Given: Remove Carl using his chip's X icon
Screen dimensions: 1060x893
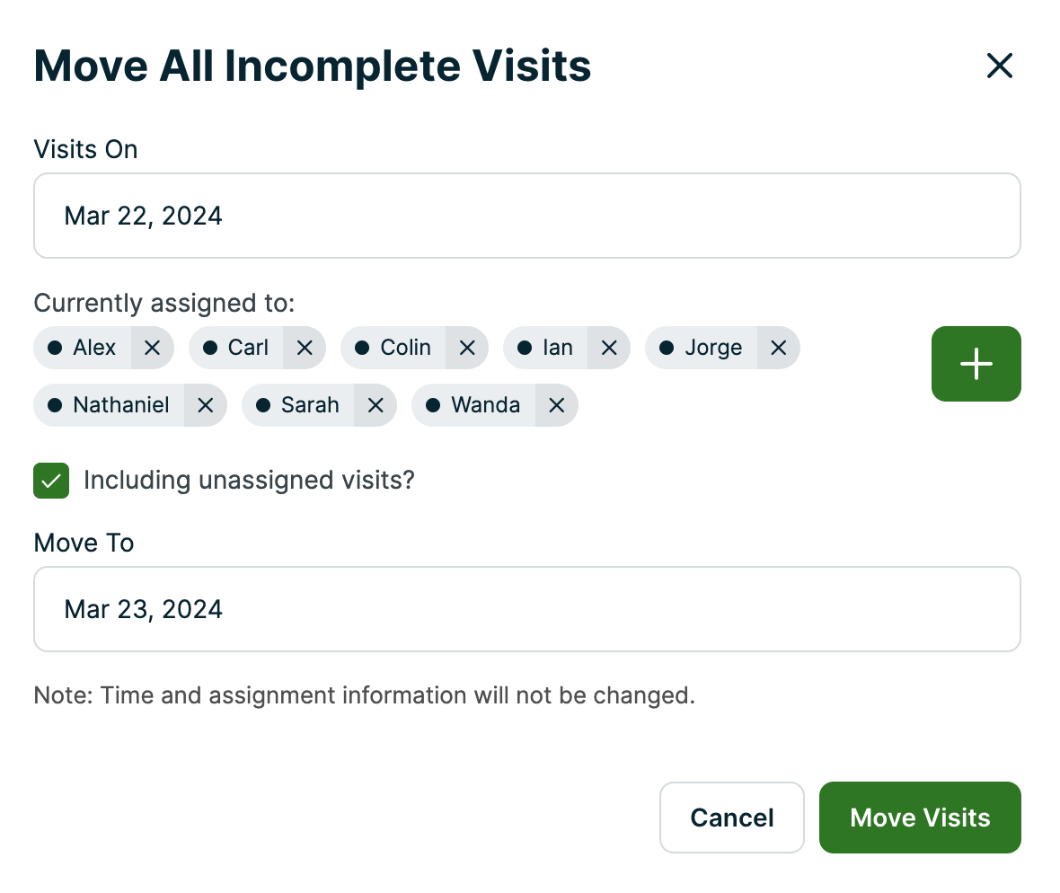Looking at the screenshot, I should click(x=305, y=348).
